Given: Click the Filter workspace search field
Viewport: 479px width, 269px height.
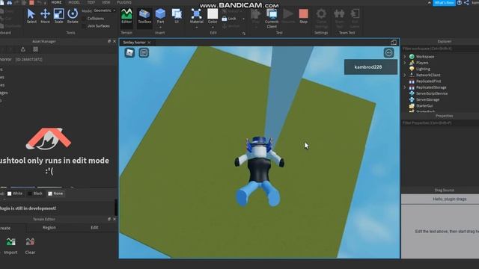Looking at the screenshot, I should pyautogui.click(x=440, y=49).
